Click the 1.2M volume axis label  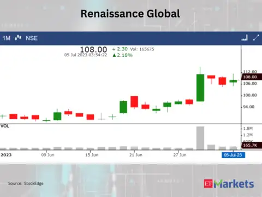[248, 135]
